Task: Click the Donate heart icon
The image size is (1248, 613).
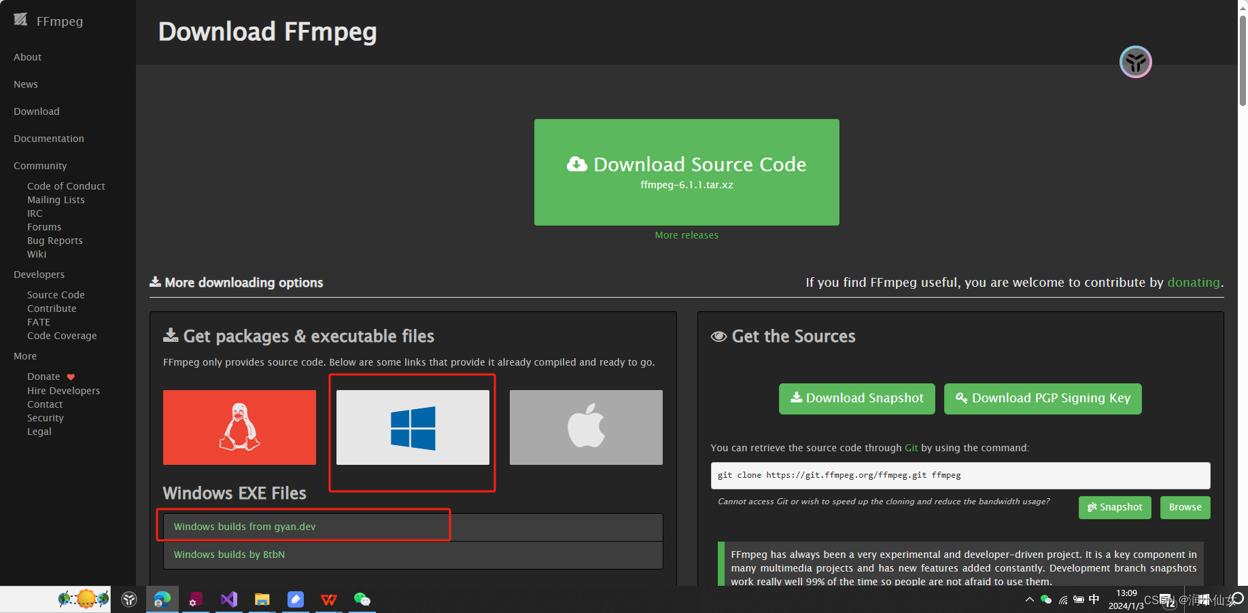Action: tap(71, 377)
